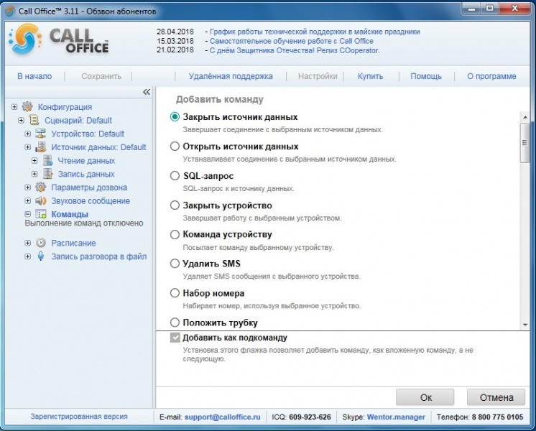Click the Отмена button
This screenshot has height=431, width=536.
pos(496,397)
